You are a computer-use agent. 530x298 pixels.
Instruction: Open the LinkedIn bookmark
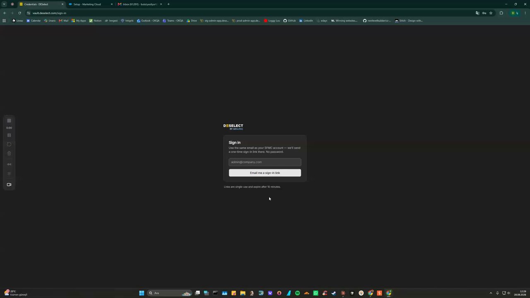point(306,21)
